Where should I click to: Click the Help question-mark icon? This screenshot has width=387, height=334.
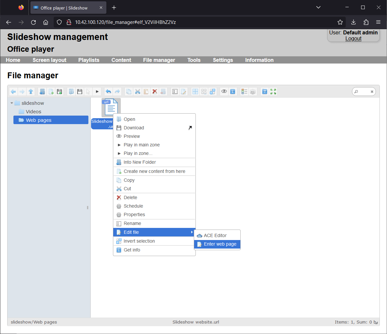pos(264,91)
